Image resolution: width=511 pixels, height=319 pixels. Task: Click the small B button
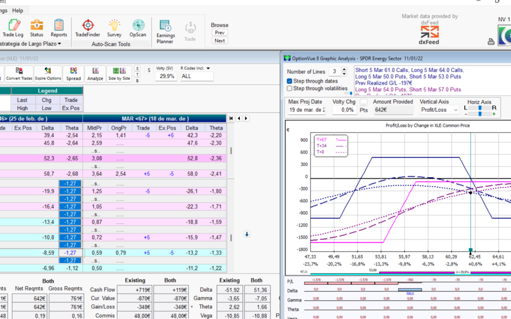[x=138, y=80]
